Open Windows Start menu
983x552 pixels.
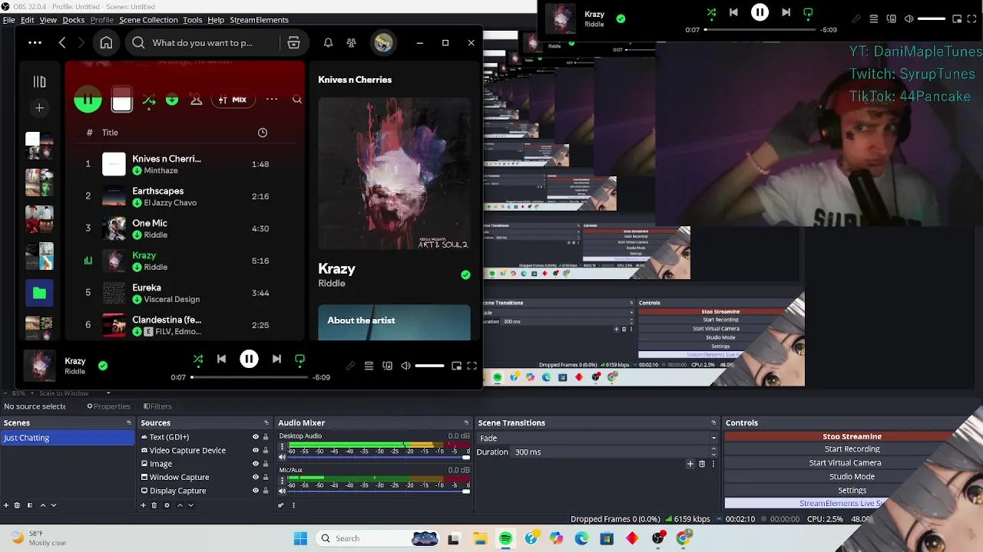pos(300,539)
